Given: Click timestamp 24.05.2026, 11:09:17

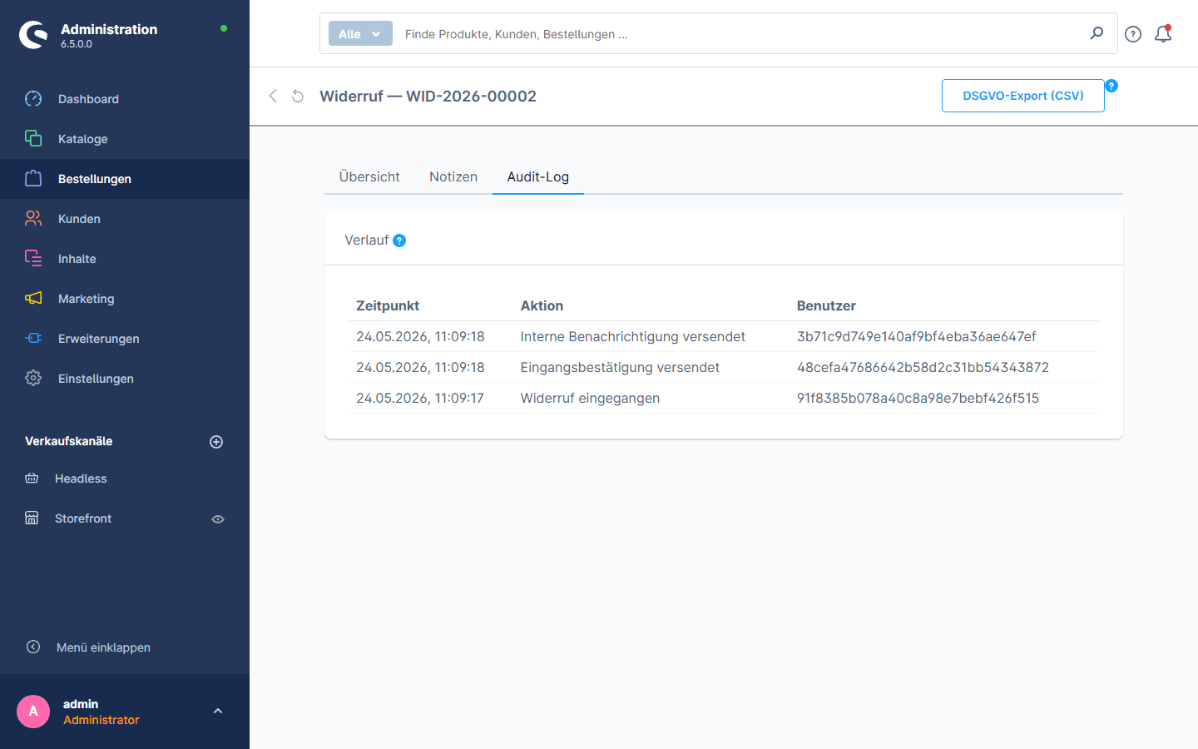Looking at the screenshot, I should pyautogui.click(x=420, y=398).
